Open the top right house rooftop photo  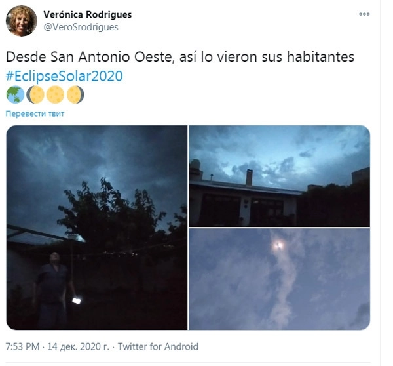[x=279, y=176]
